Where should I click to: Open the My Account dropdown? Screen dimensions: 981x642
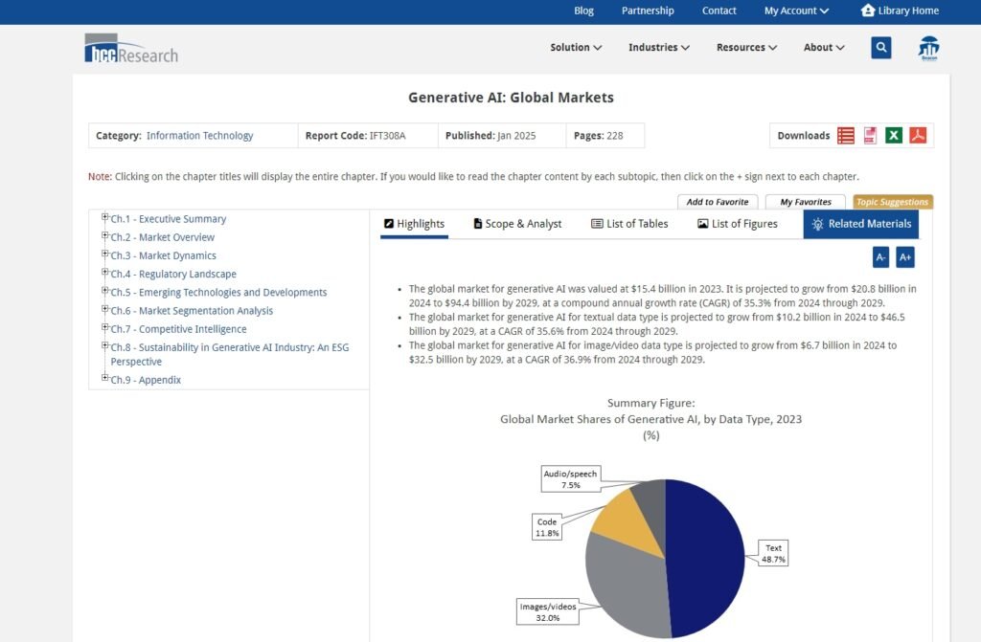coord(796,11)
